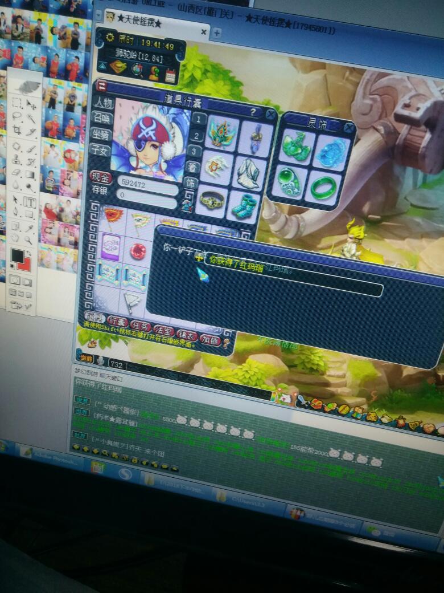The height and width of the screenshot is (593, 444).
Task: Open new tab with plus button
Action: pyautogui.click(x=216, y=33)
